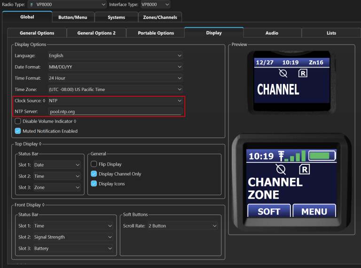Click the R icon in top display preview

[x=303, y=73]
